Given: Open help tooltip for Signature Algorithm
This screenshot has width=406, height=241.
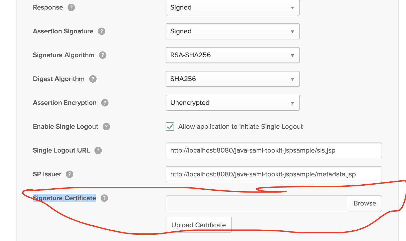Looking at the screenshot, I should (103, 55).
